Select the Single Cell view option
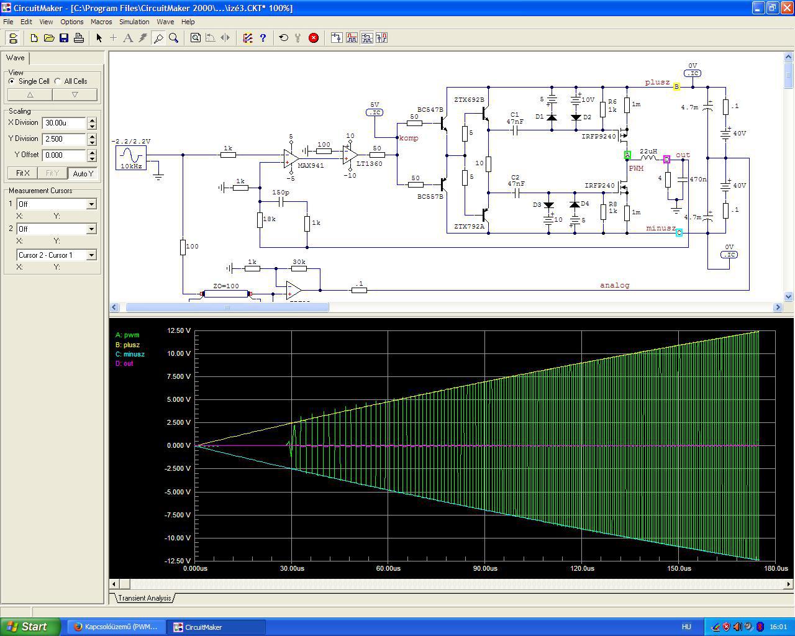795x636 pixels. (12, 81)
